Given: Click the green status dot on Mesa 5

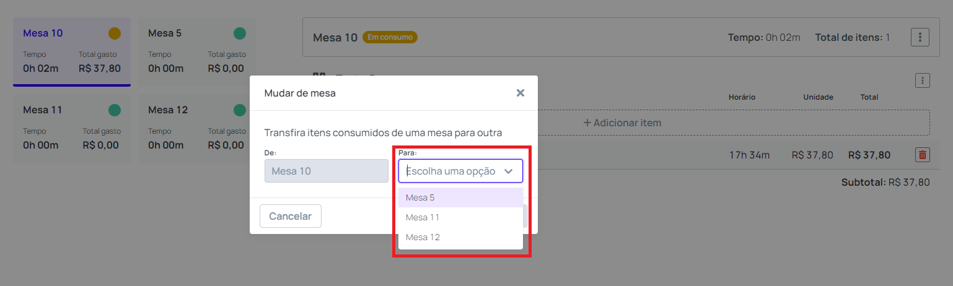Looking at the screenshot, I should pos(240,33).
